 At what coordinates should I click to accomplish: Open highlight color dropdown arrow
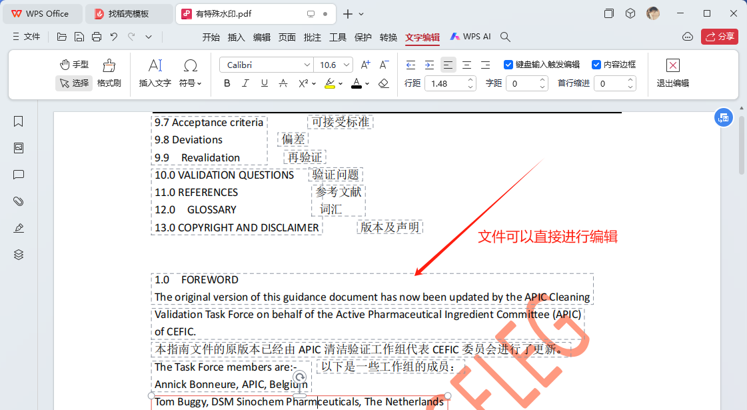pos(340,84)
